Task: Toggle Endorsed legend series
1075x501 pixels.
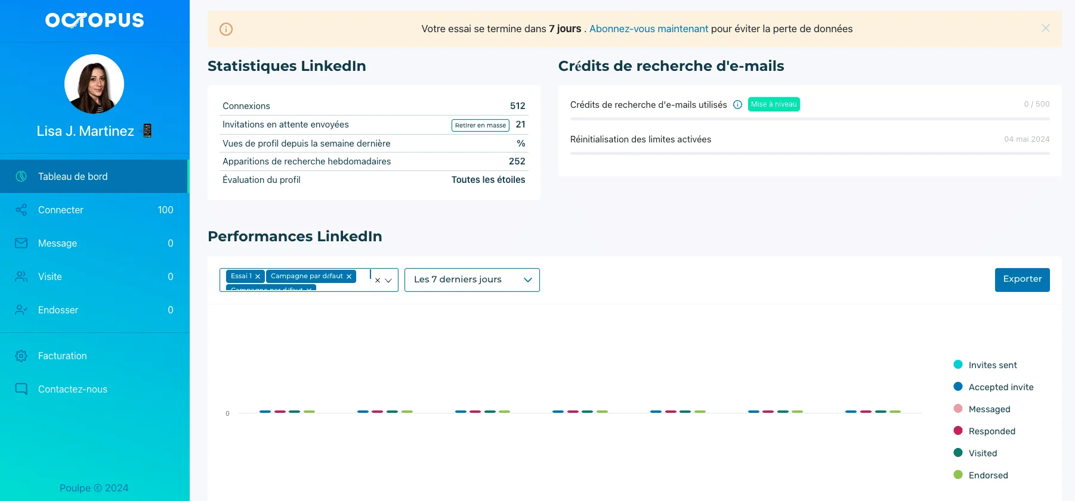Action: [x=981, y=475]
